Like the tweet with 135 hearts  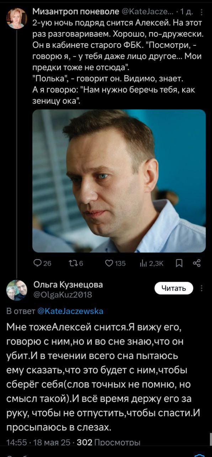point(110,263)
